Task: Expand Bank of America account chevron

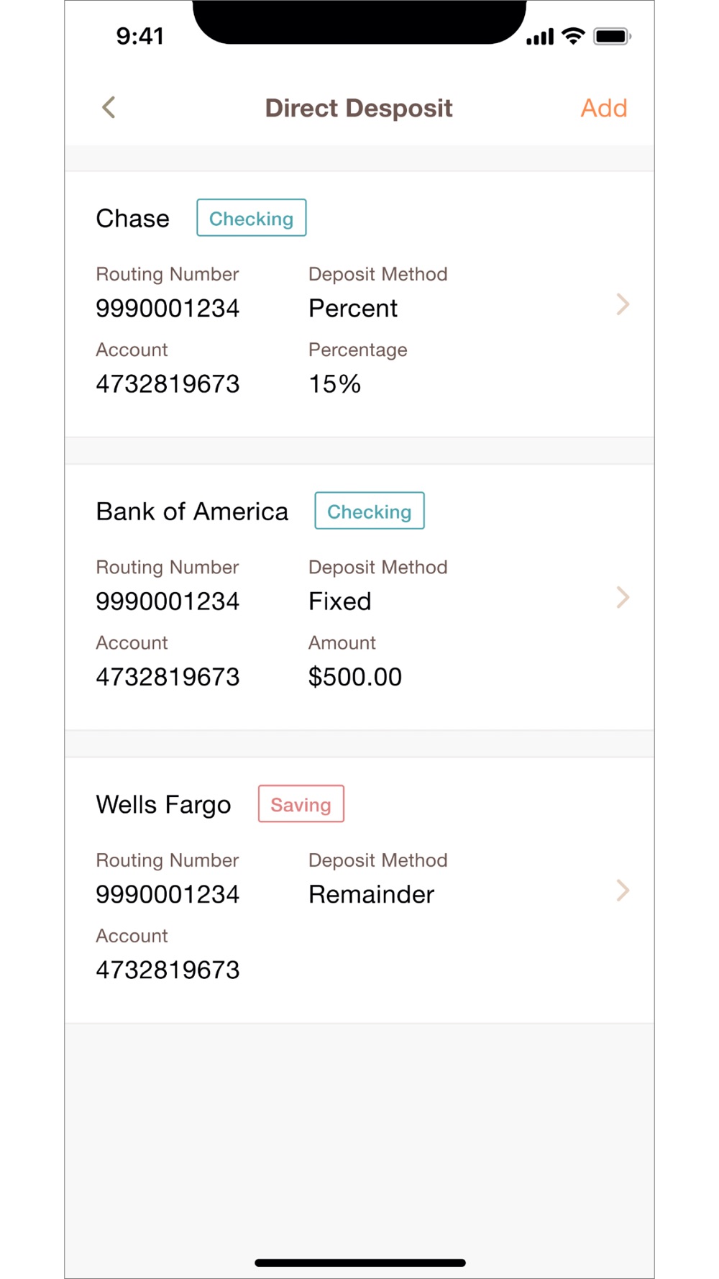Action: 623,597
